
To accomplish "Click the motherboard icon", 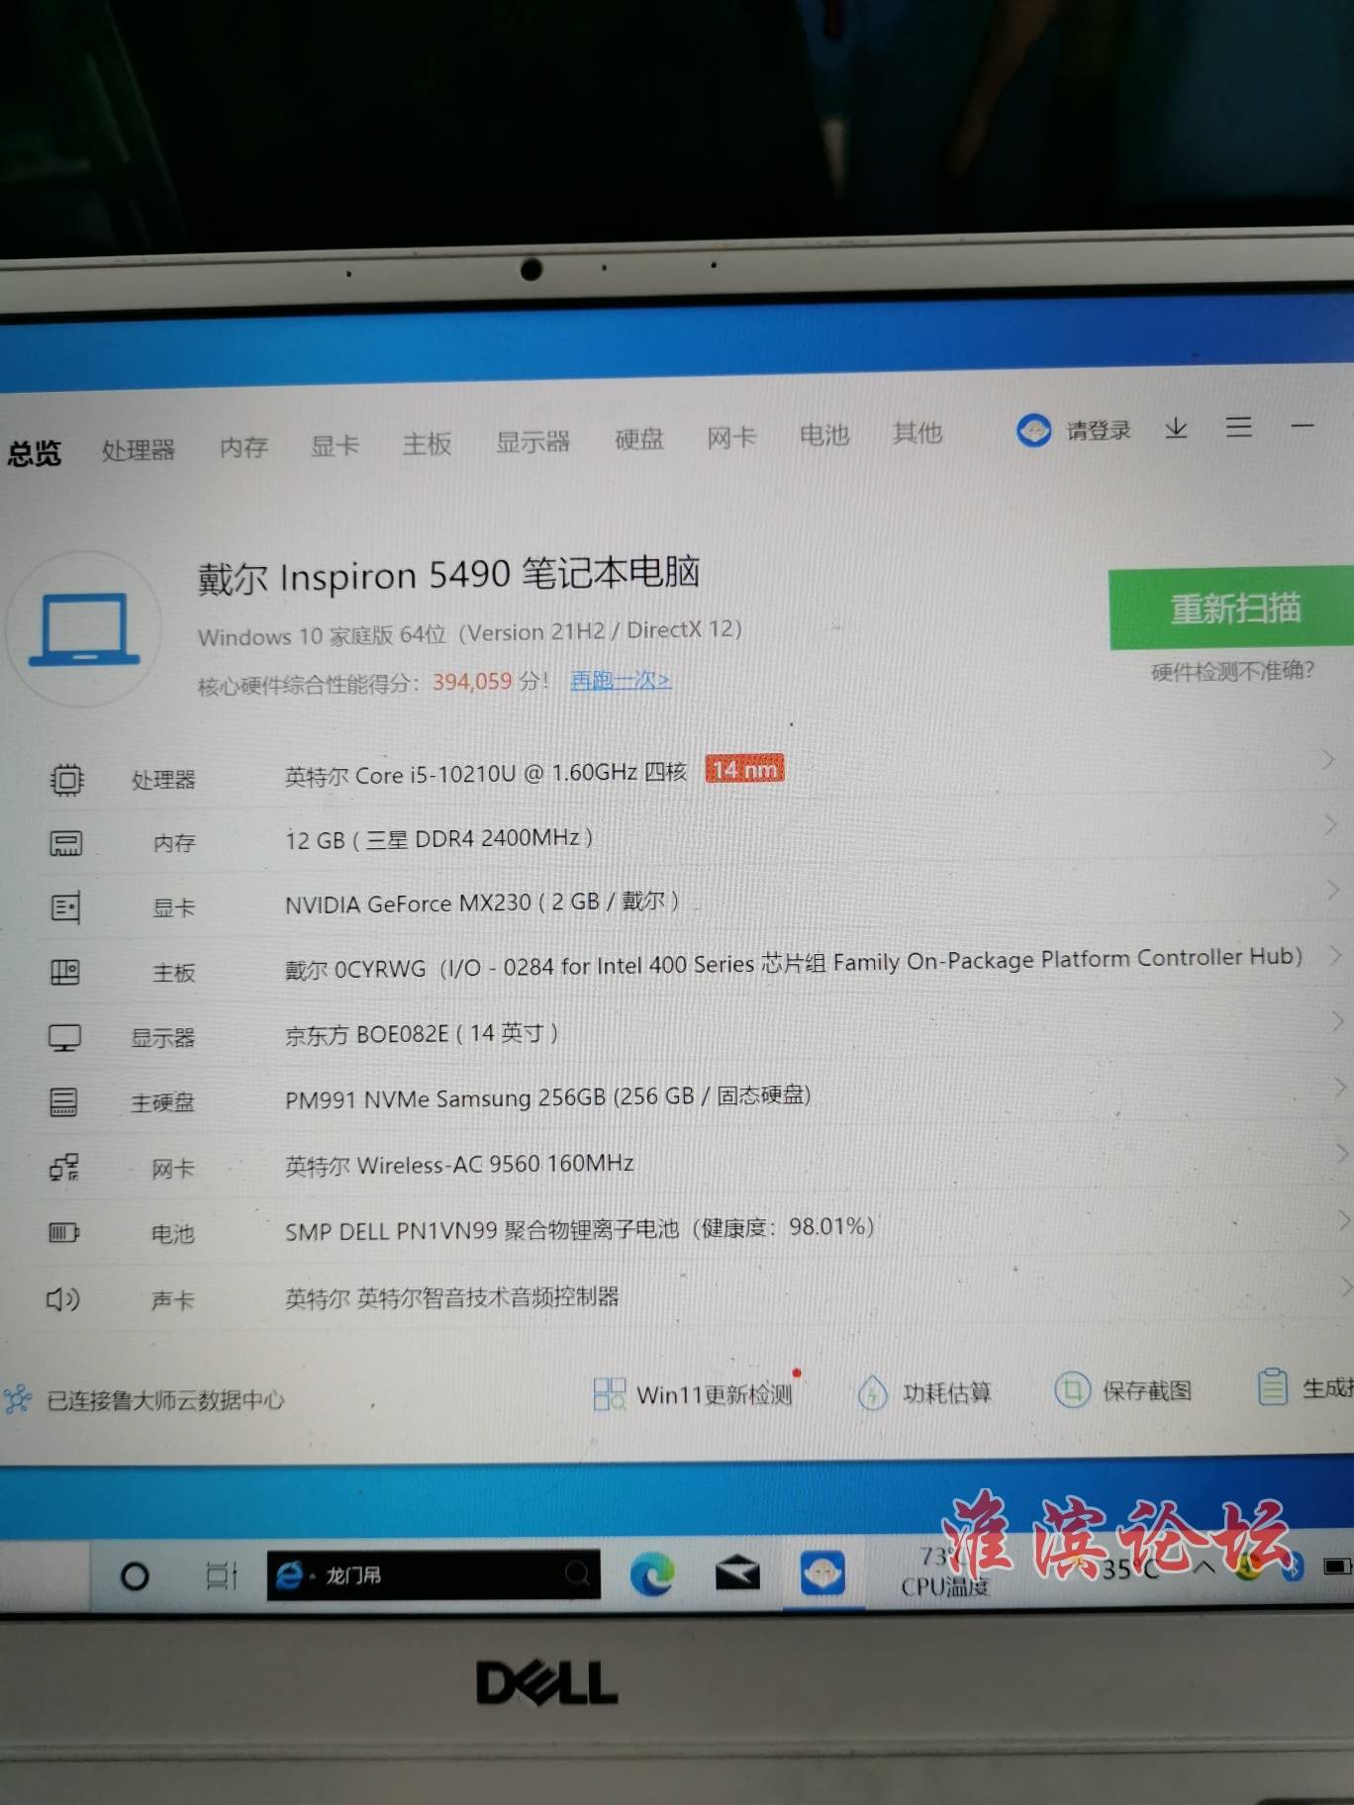I will tap(65, 972).
